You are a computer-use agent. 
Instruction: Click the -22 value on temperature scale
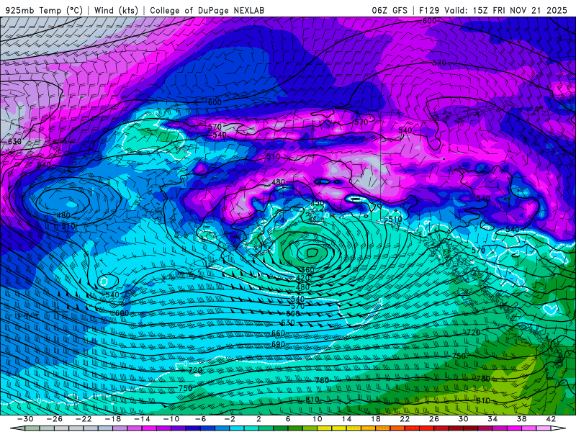point(84,419)
